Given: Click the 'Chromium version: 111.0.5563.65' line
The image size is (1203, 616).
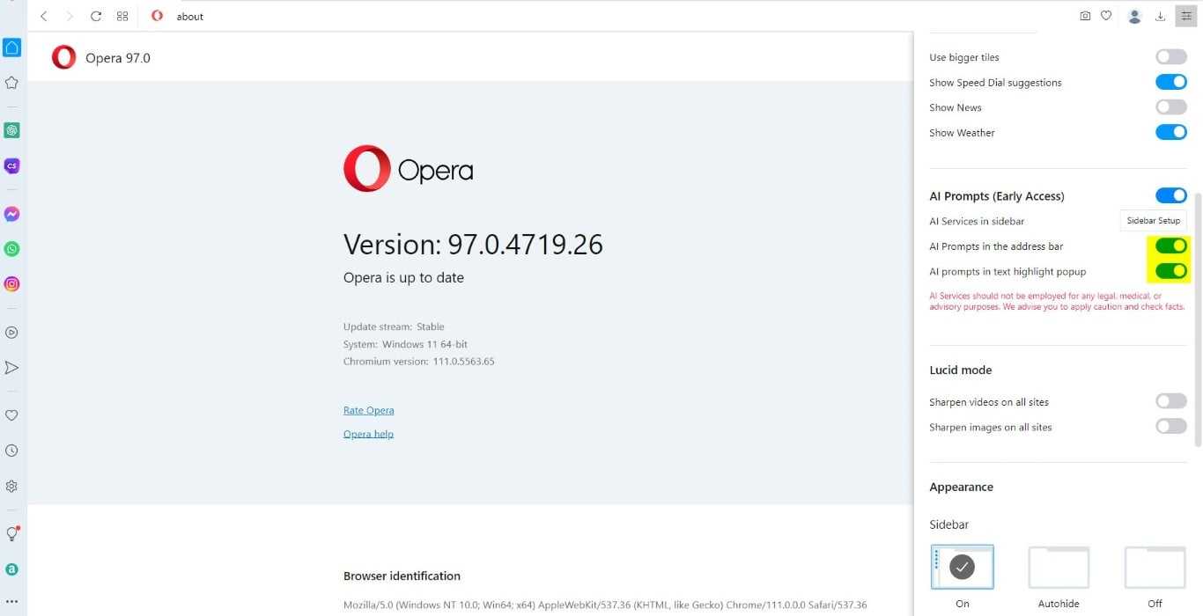Looking at the screenshot, I should click(419, 362).
